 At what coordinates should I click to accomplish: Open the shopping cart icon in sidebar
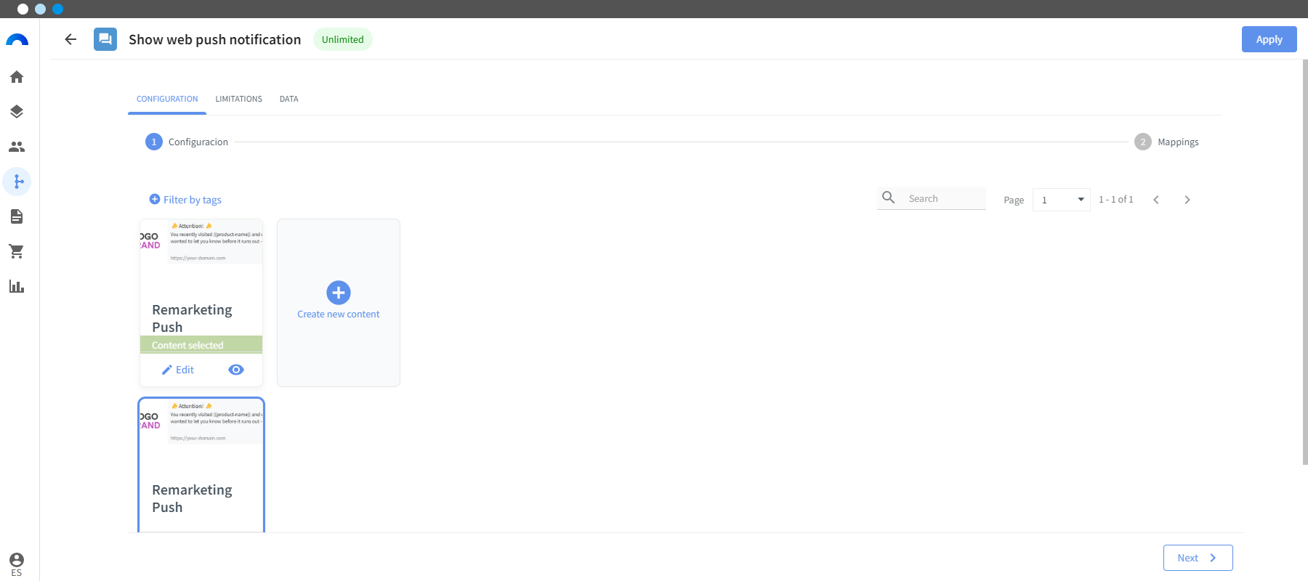[x=17, y=251]
